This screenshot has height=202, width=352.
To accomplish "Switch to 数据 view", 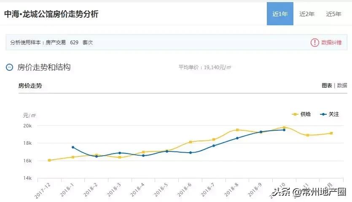I will (342, 85).
